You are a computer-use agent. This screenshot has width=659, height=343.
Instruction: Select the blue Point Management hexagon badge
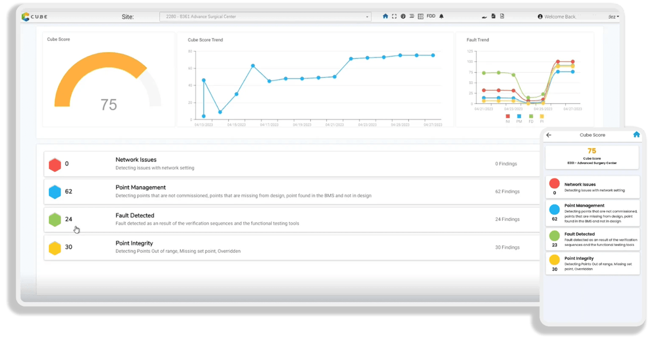coord(55,192)
